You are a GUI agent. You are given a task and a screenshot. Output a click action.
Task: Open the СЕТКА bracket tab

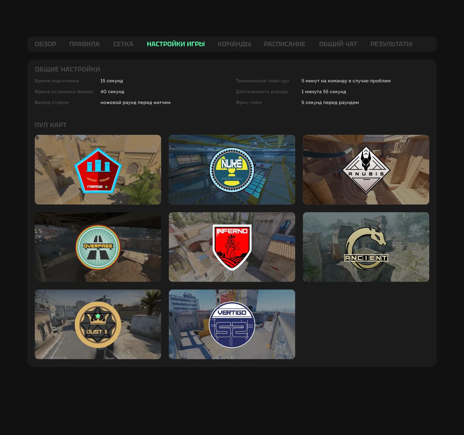tap(123, 44)
